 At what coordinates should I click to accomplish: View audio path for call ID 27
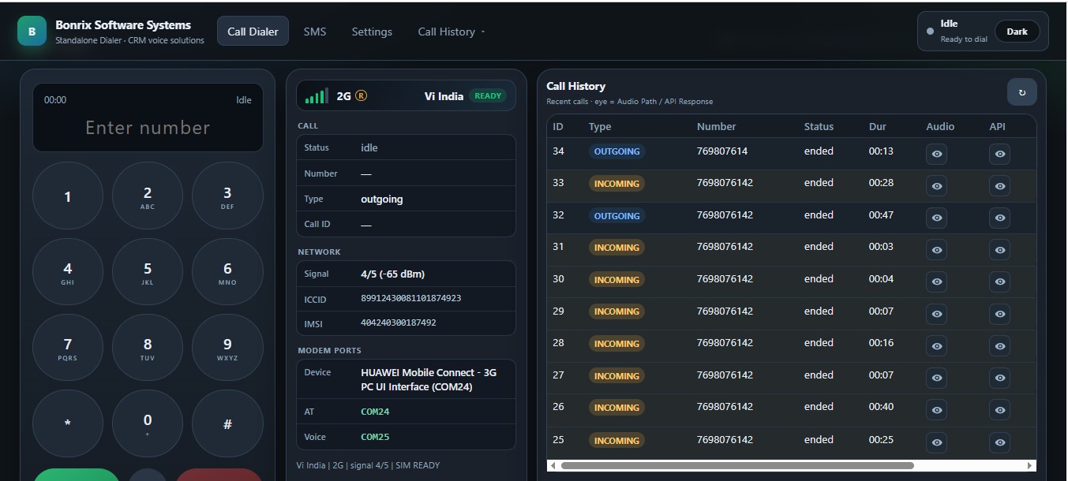937,378
